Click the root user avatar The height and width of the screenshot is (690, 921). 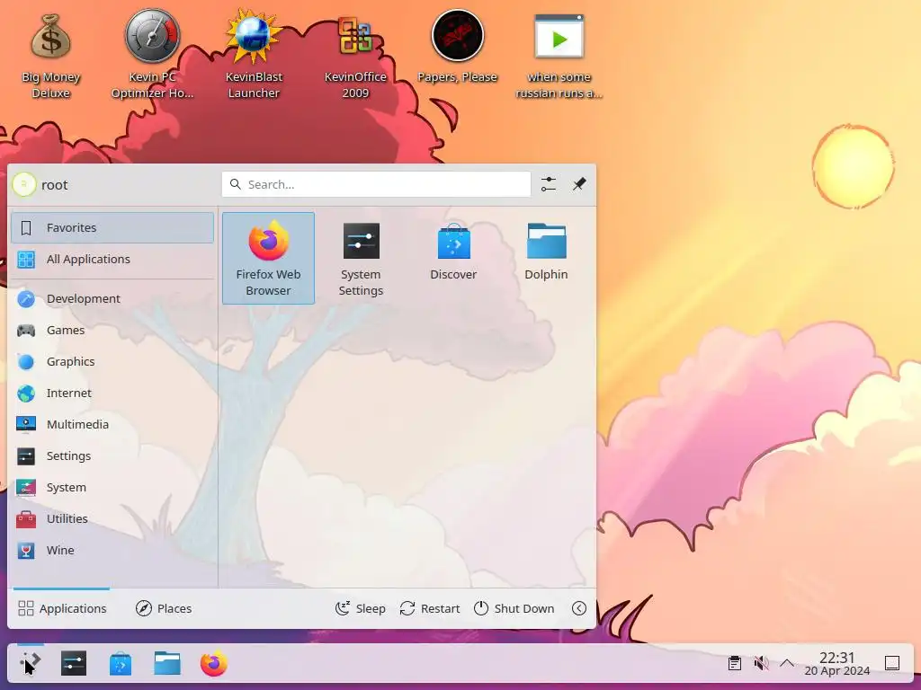click(x=24, y=184)
